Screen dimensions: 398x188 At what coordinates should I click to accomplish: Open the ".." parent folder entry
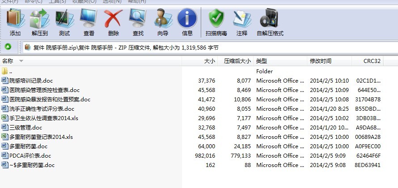pyautogui.click(x=11, y=71)
